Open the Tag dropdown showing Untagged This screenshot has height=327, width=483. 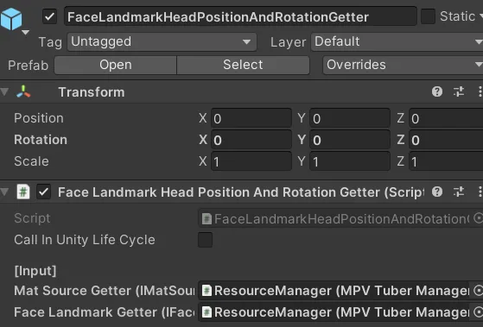(x=162, y=41)
